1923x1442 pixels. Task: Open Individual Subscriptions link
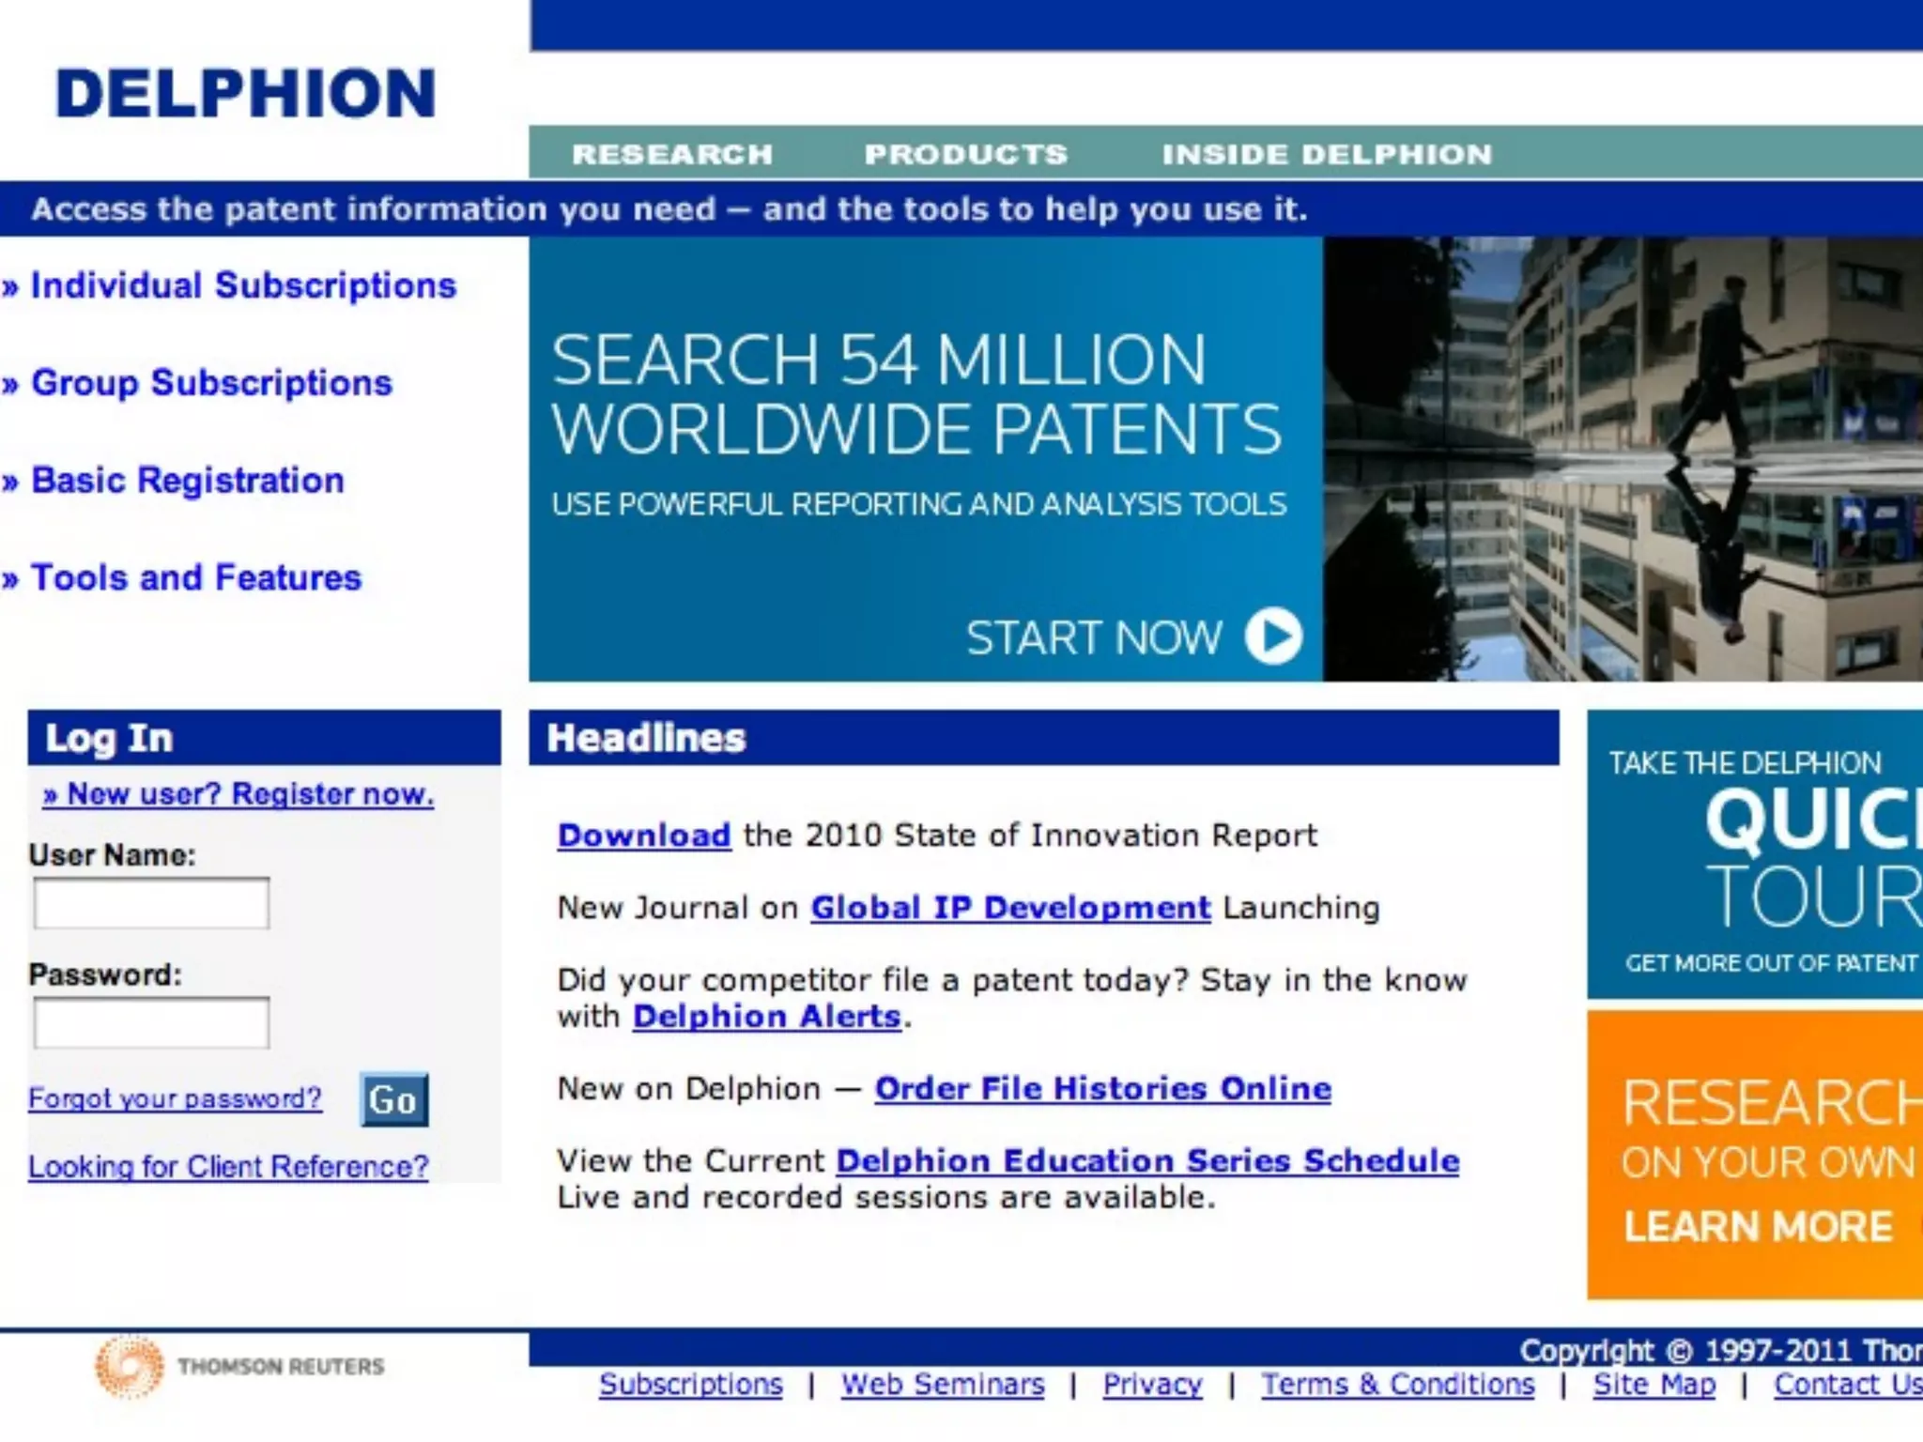coord(242,285)
